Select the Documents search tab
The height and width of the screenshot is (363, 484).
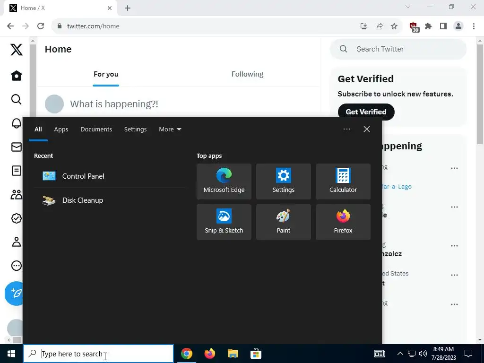[96, 130]
